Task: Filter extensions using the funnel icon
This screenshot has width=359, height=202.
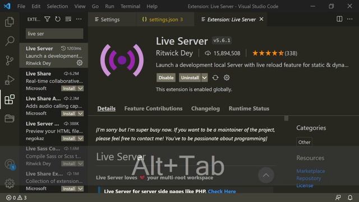Action: point(47,19)
